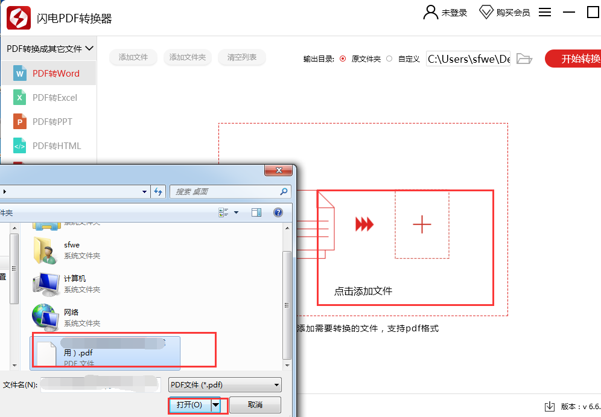Select the PDF转PPT icon
This screenshot has height=417, width=601.
point(20,121)
